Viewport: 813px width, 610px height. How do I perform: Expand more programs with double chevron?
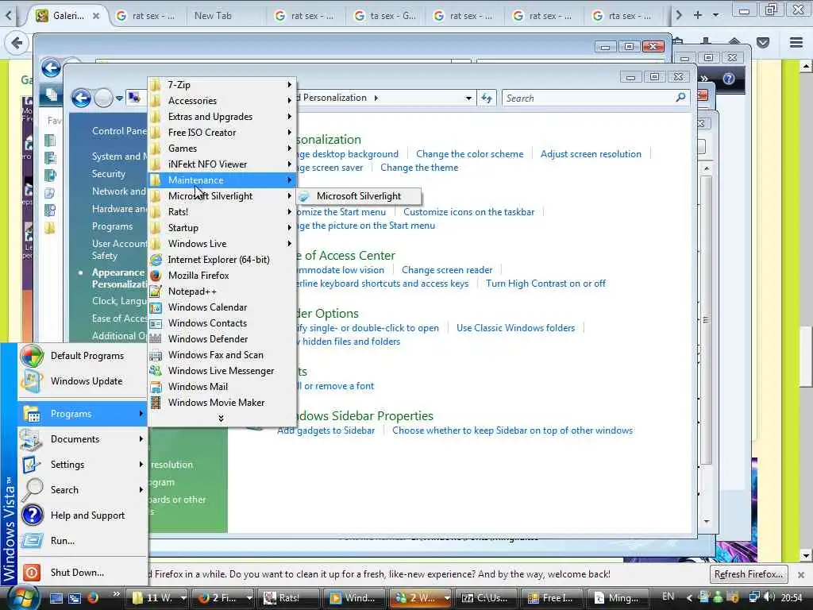tap(221, 418)
